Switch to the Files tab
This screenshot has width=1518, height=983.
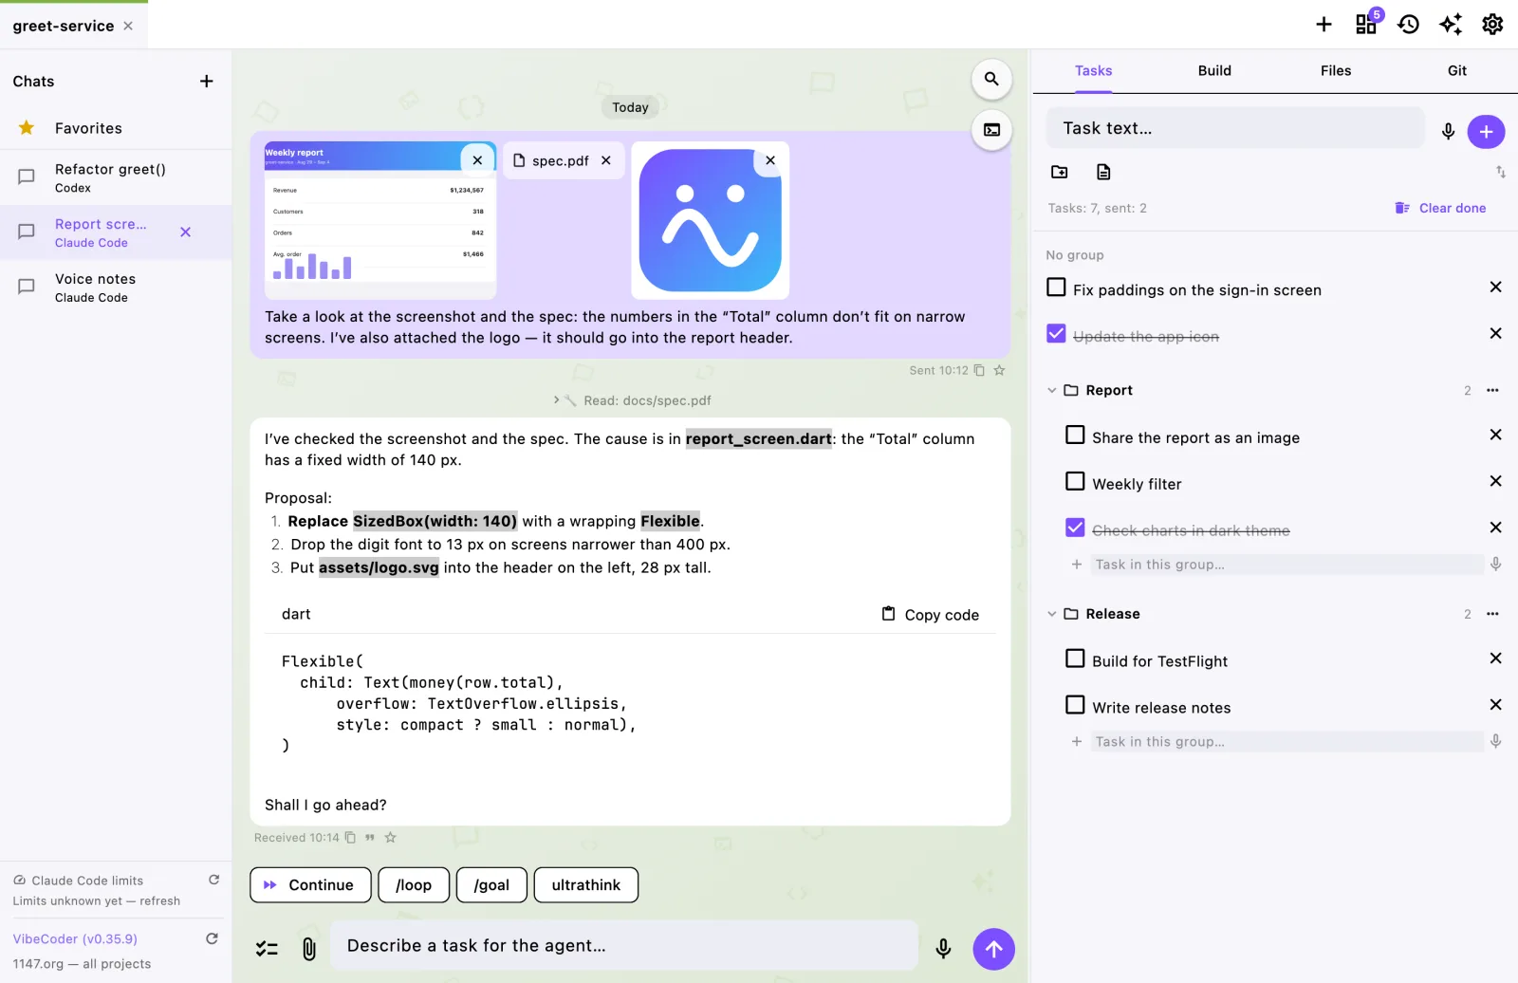click(x=1336, y=71)
